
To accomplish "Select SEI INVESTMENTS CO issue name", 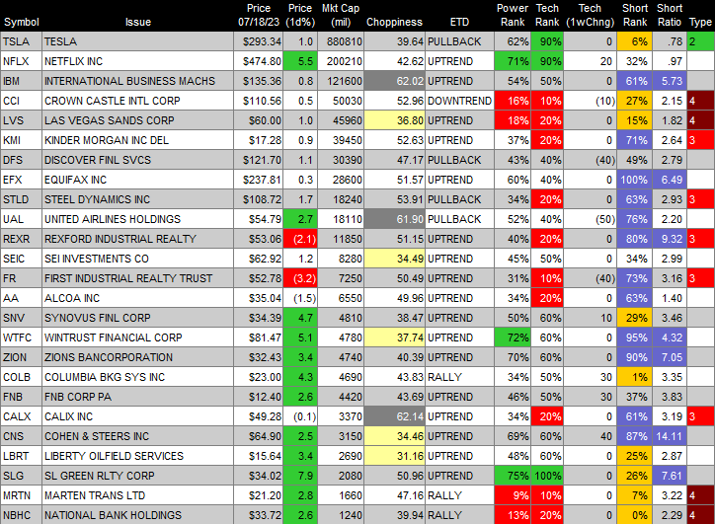I will pos(96,259).
